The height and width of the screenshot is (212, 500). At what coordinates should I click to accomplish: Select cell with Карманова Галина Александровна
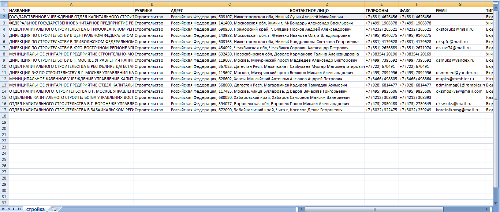(327, 54)
